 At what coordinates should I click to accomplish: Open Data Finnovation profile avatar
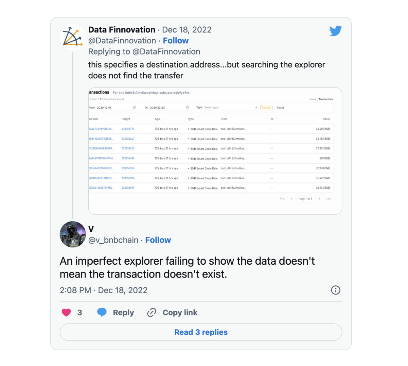(73, 37)
